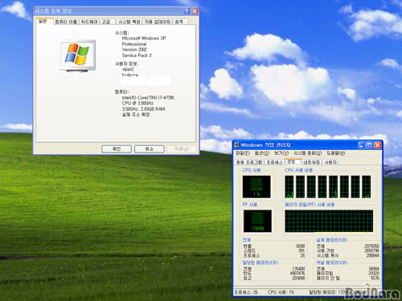Click the '실제 주소 확장' text
Screen dimensions: 402x301
tap(136, 115)
